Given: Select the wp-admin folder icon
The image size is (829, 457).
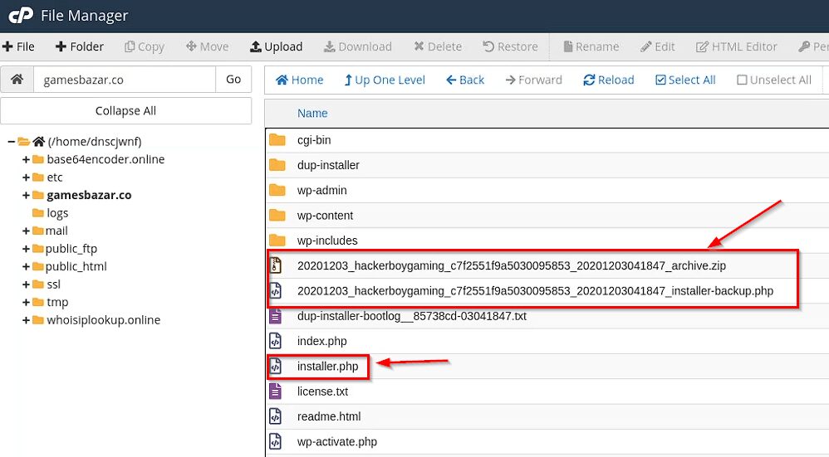Looking at the screenshot, I should (x=277, y=190).
